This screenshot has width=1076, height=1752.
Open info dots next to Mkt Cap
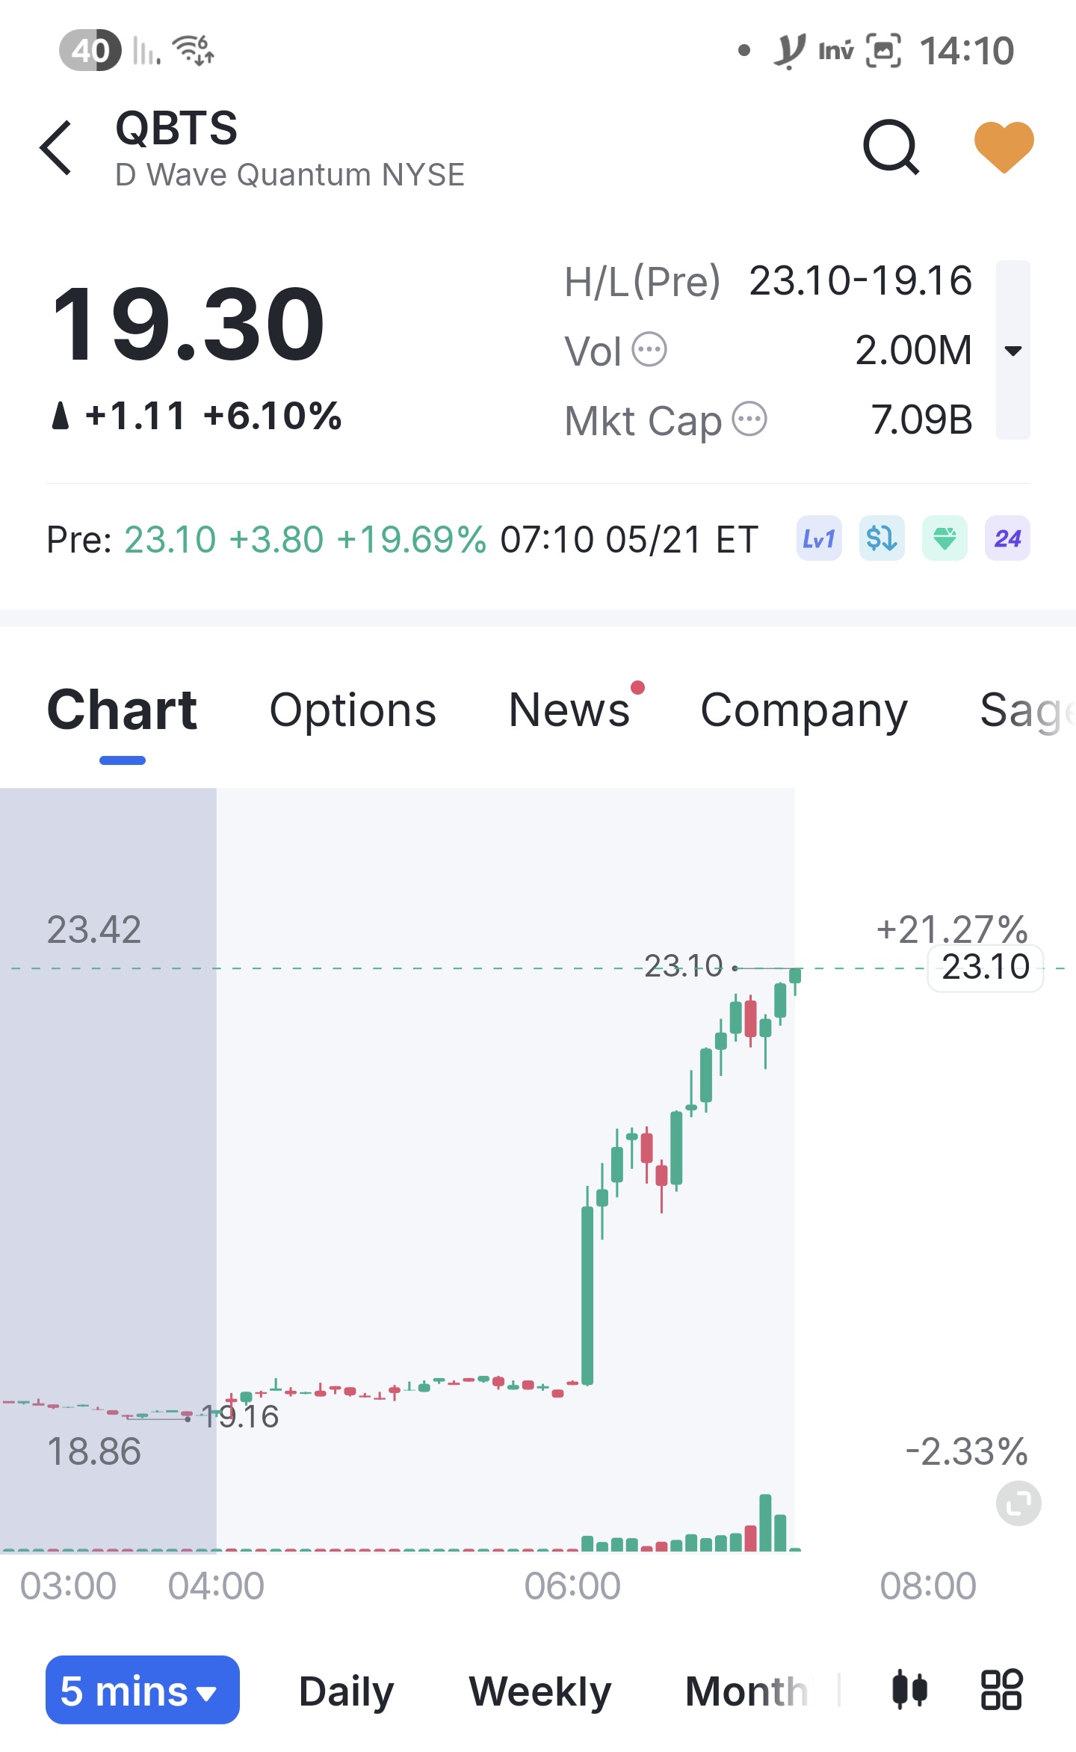(x=749, y=419)
